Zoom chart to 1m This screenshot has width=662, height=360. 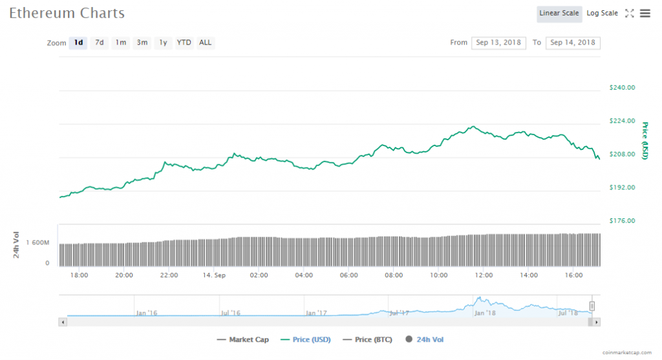click(120, 43)
